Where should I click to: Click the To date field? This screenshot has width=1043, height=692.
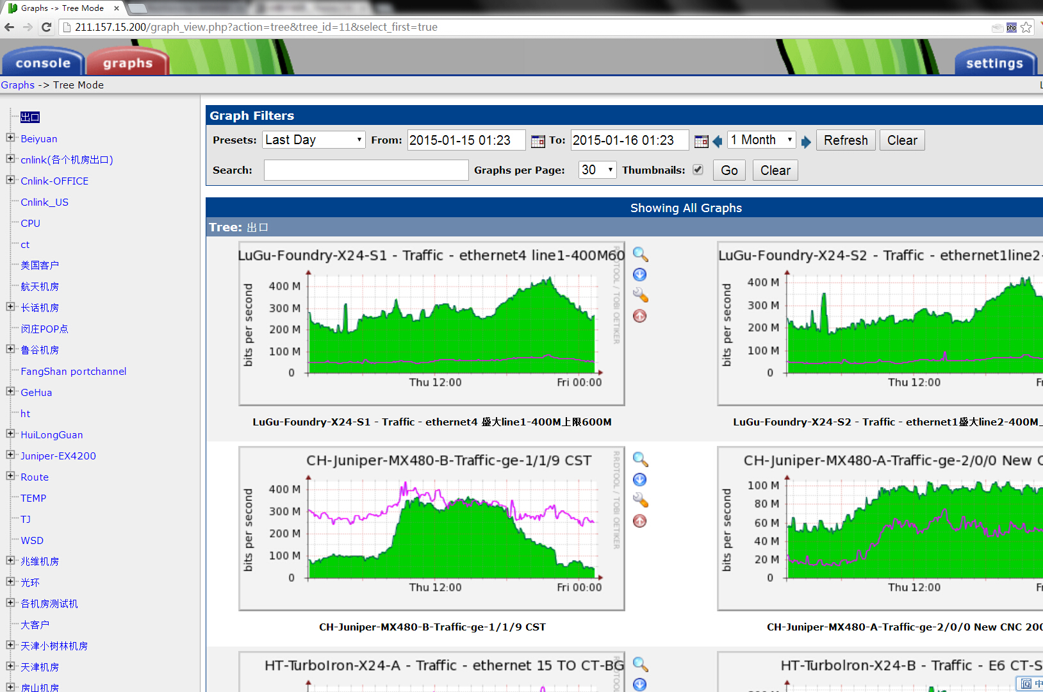tap(630, 140)
